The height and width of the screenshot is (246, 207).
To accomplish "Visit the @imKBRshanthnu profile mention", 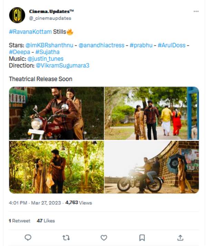I will 50,45.
